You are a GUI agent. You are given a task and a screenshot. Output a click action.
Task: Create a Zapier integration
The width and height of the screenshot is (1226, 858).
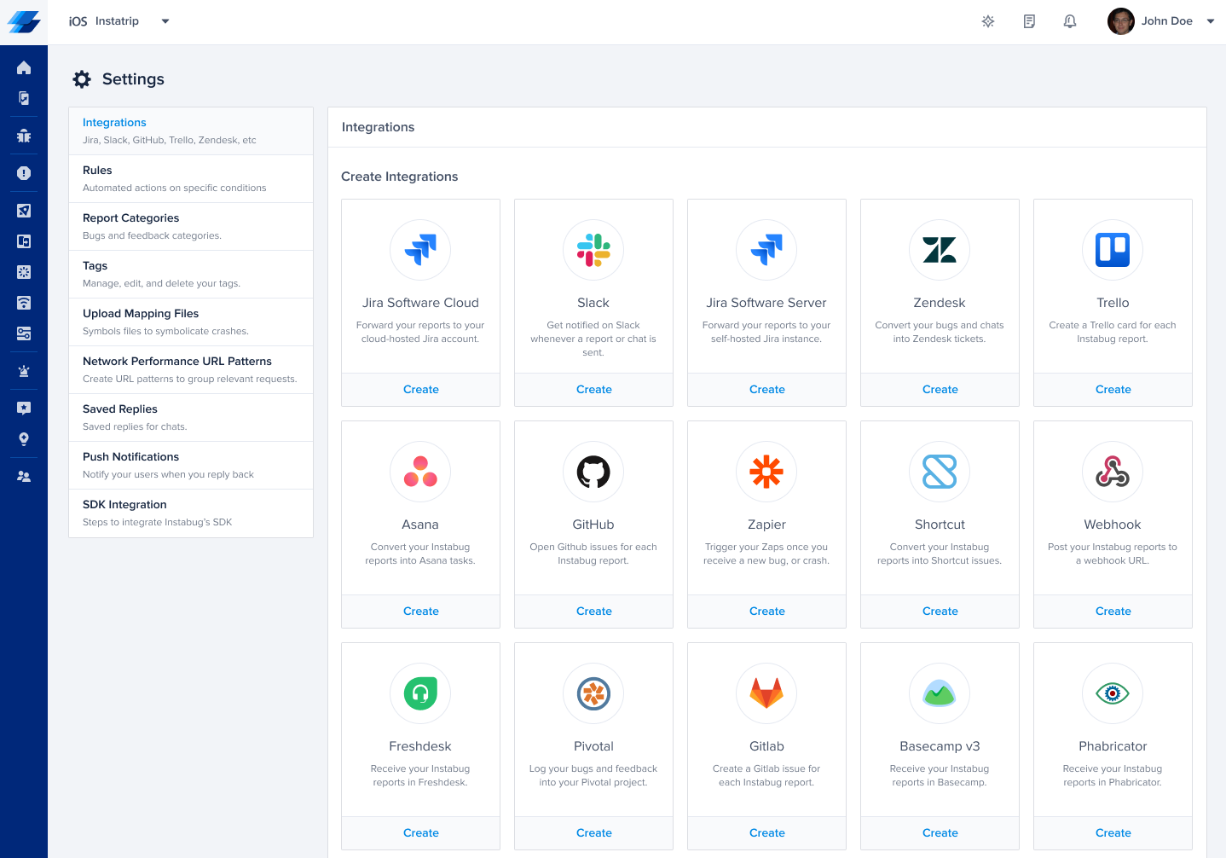(x=766, y=612)
